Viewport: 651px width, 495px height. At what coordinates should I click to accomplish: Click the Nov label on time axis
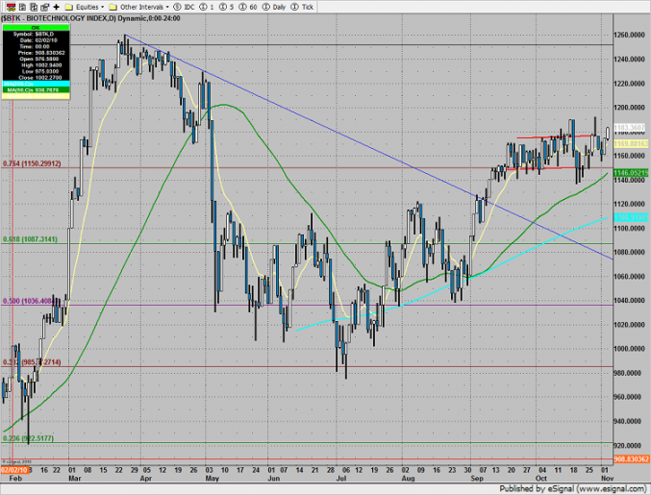click(x=608, y=479)
